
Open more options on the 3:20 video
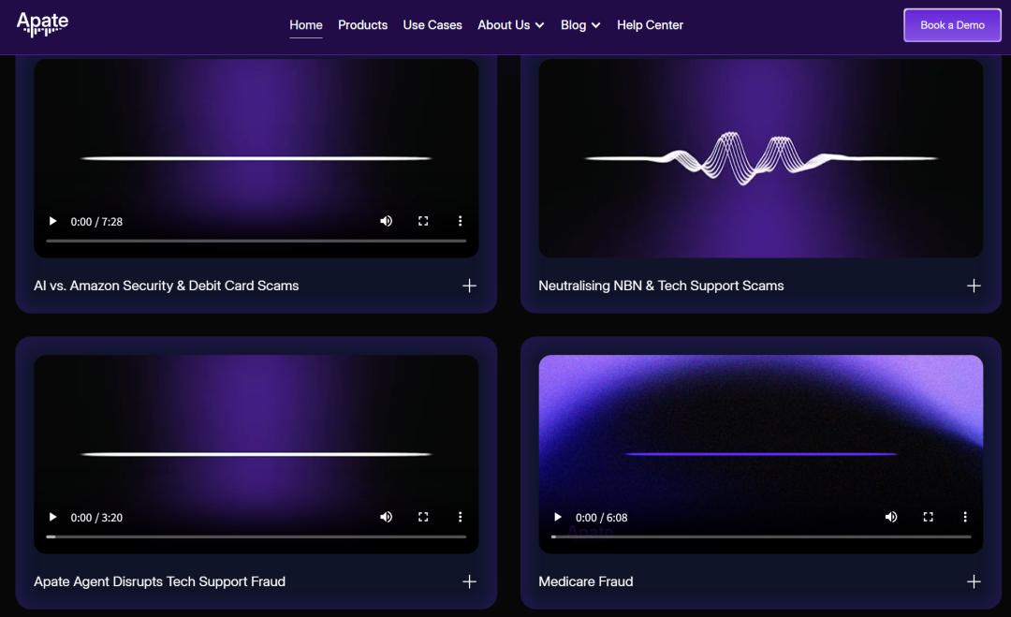[x=460, y=517]
